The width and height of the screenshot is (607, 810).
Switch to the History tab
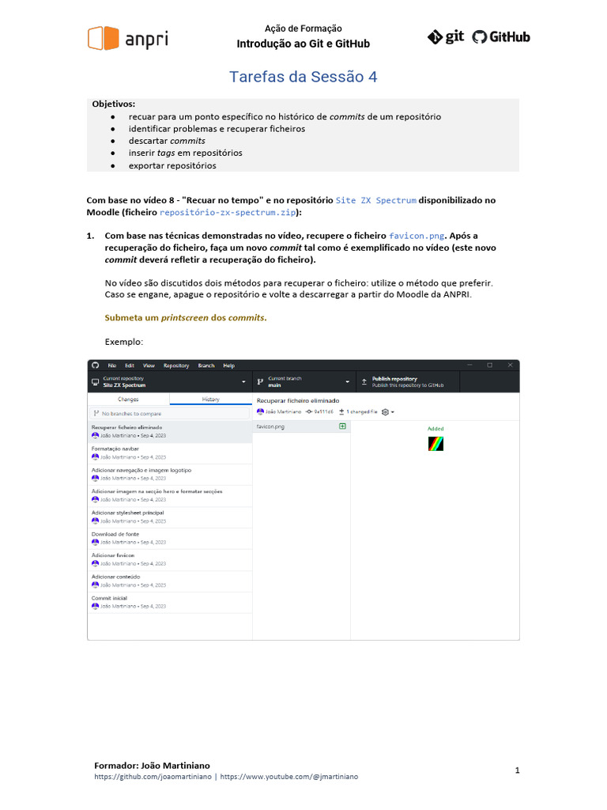(210, 399)
